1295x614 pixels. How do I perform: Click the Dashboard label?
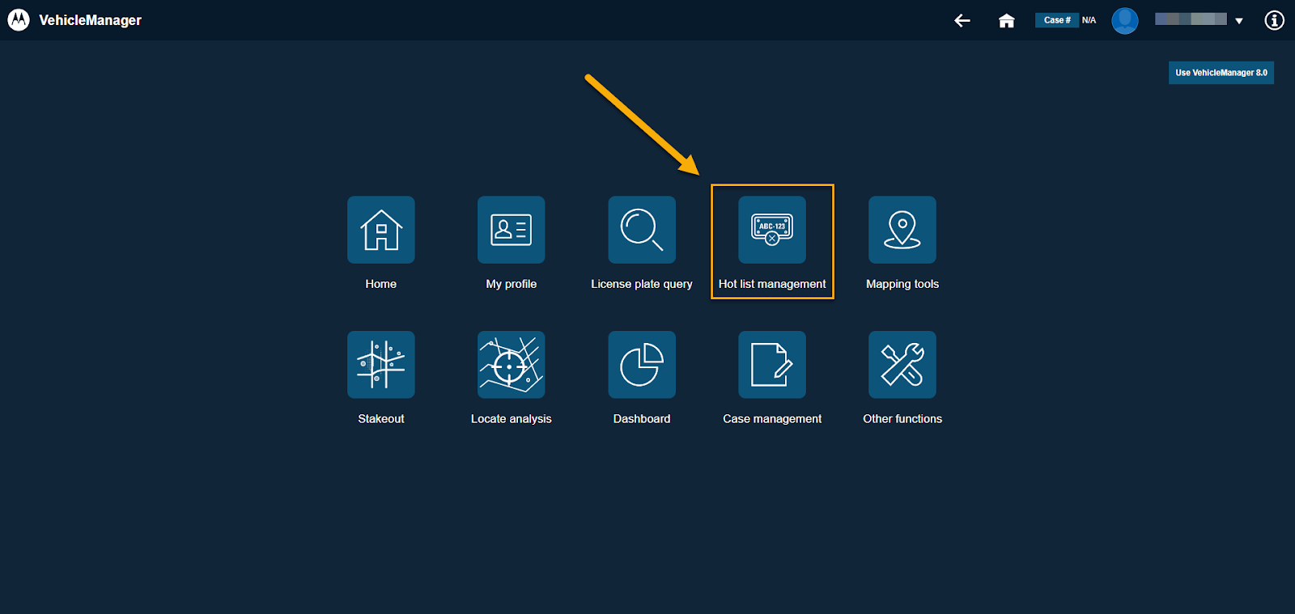pos(642,419)
